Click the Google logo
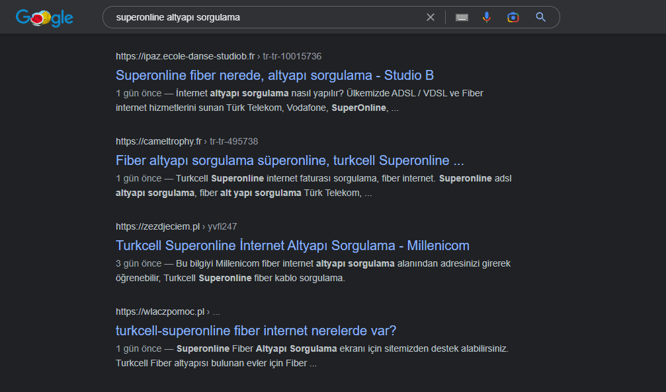 point(44,17)
